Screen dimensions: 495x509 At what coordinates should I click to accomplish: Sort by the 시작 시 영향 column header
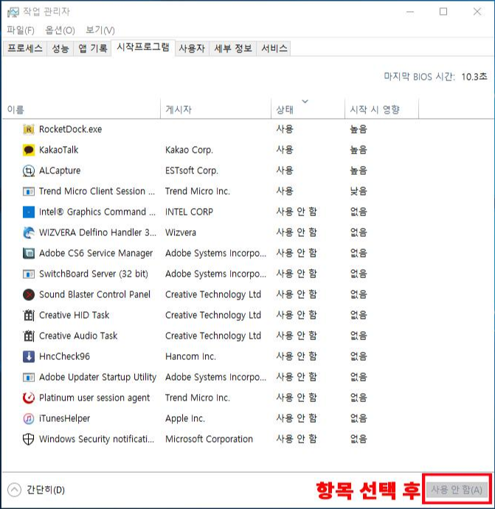coord(381,109)
